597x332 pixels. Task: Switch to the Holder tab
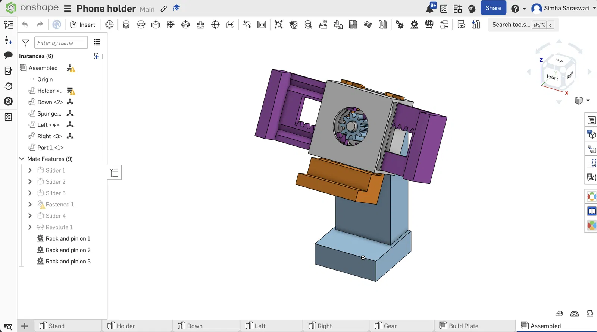pyautogui.click(x=137, y=326)
